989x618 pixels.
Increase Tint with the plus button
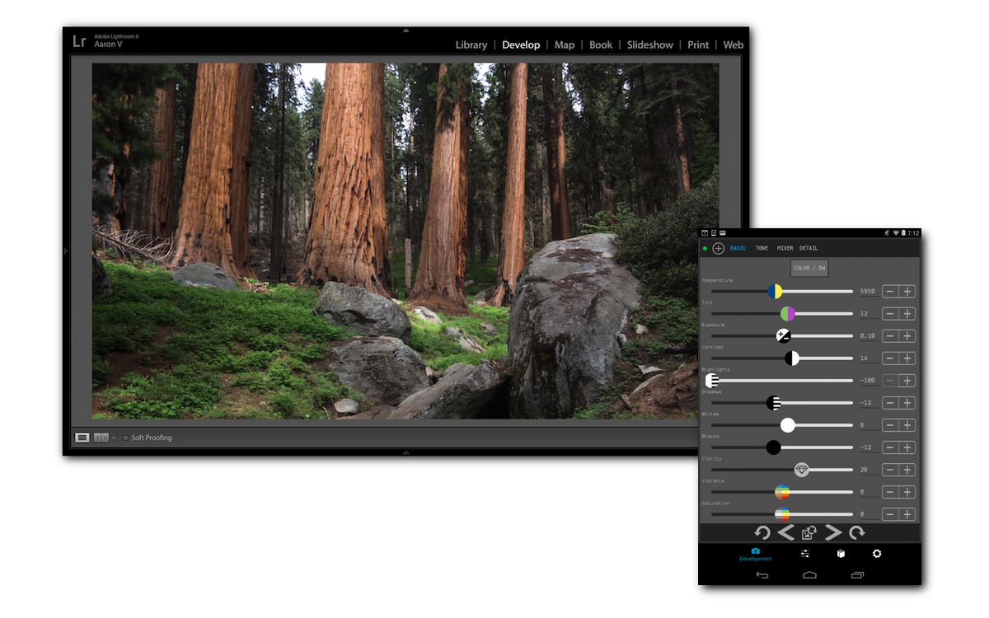point(907,313)
